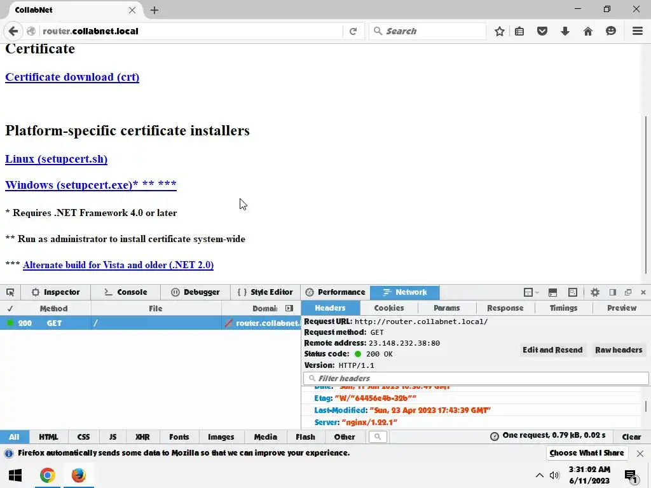This screenshot has height=488, width=651.
Task: Open the Style Editor tab
Action: point(265,292)
